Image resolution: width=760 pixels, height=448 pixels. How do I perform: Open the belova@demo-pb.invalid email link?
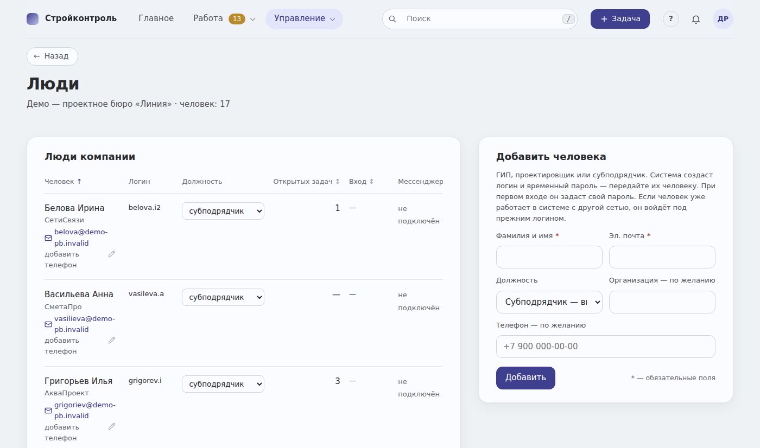(81, 238)
